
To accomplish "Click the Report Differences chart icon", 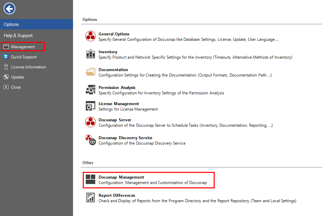I will tap(91, 197).
